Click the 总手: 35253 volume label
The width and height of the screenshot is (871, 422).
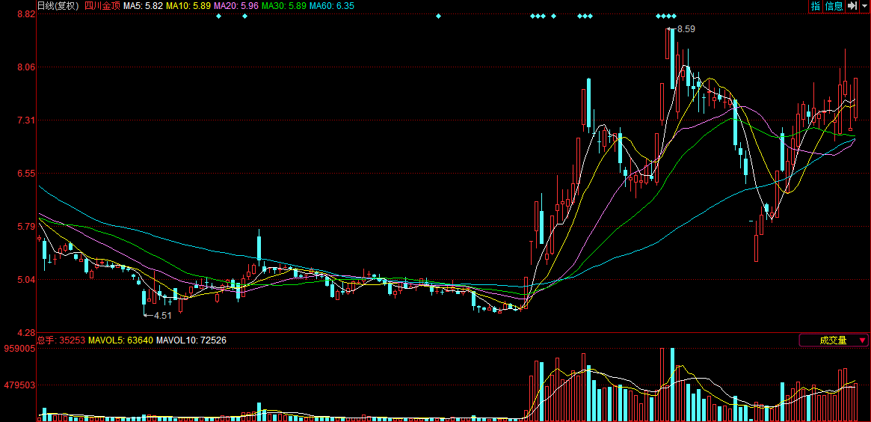[61, 340]
